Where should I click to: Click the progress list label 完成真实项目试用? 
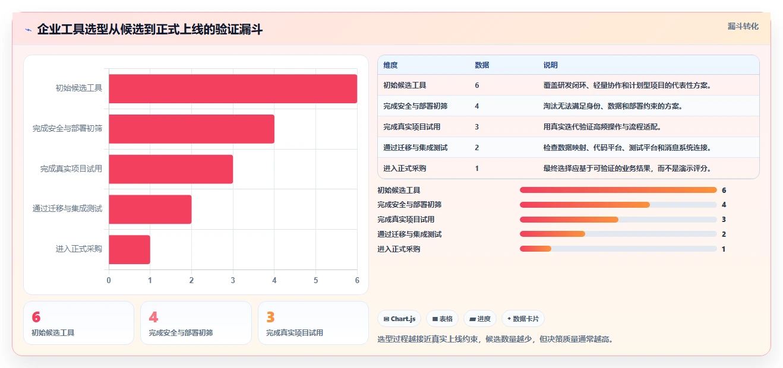coord(406,220)
